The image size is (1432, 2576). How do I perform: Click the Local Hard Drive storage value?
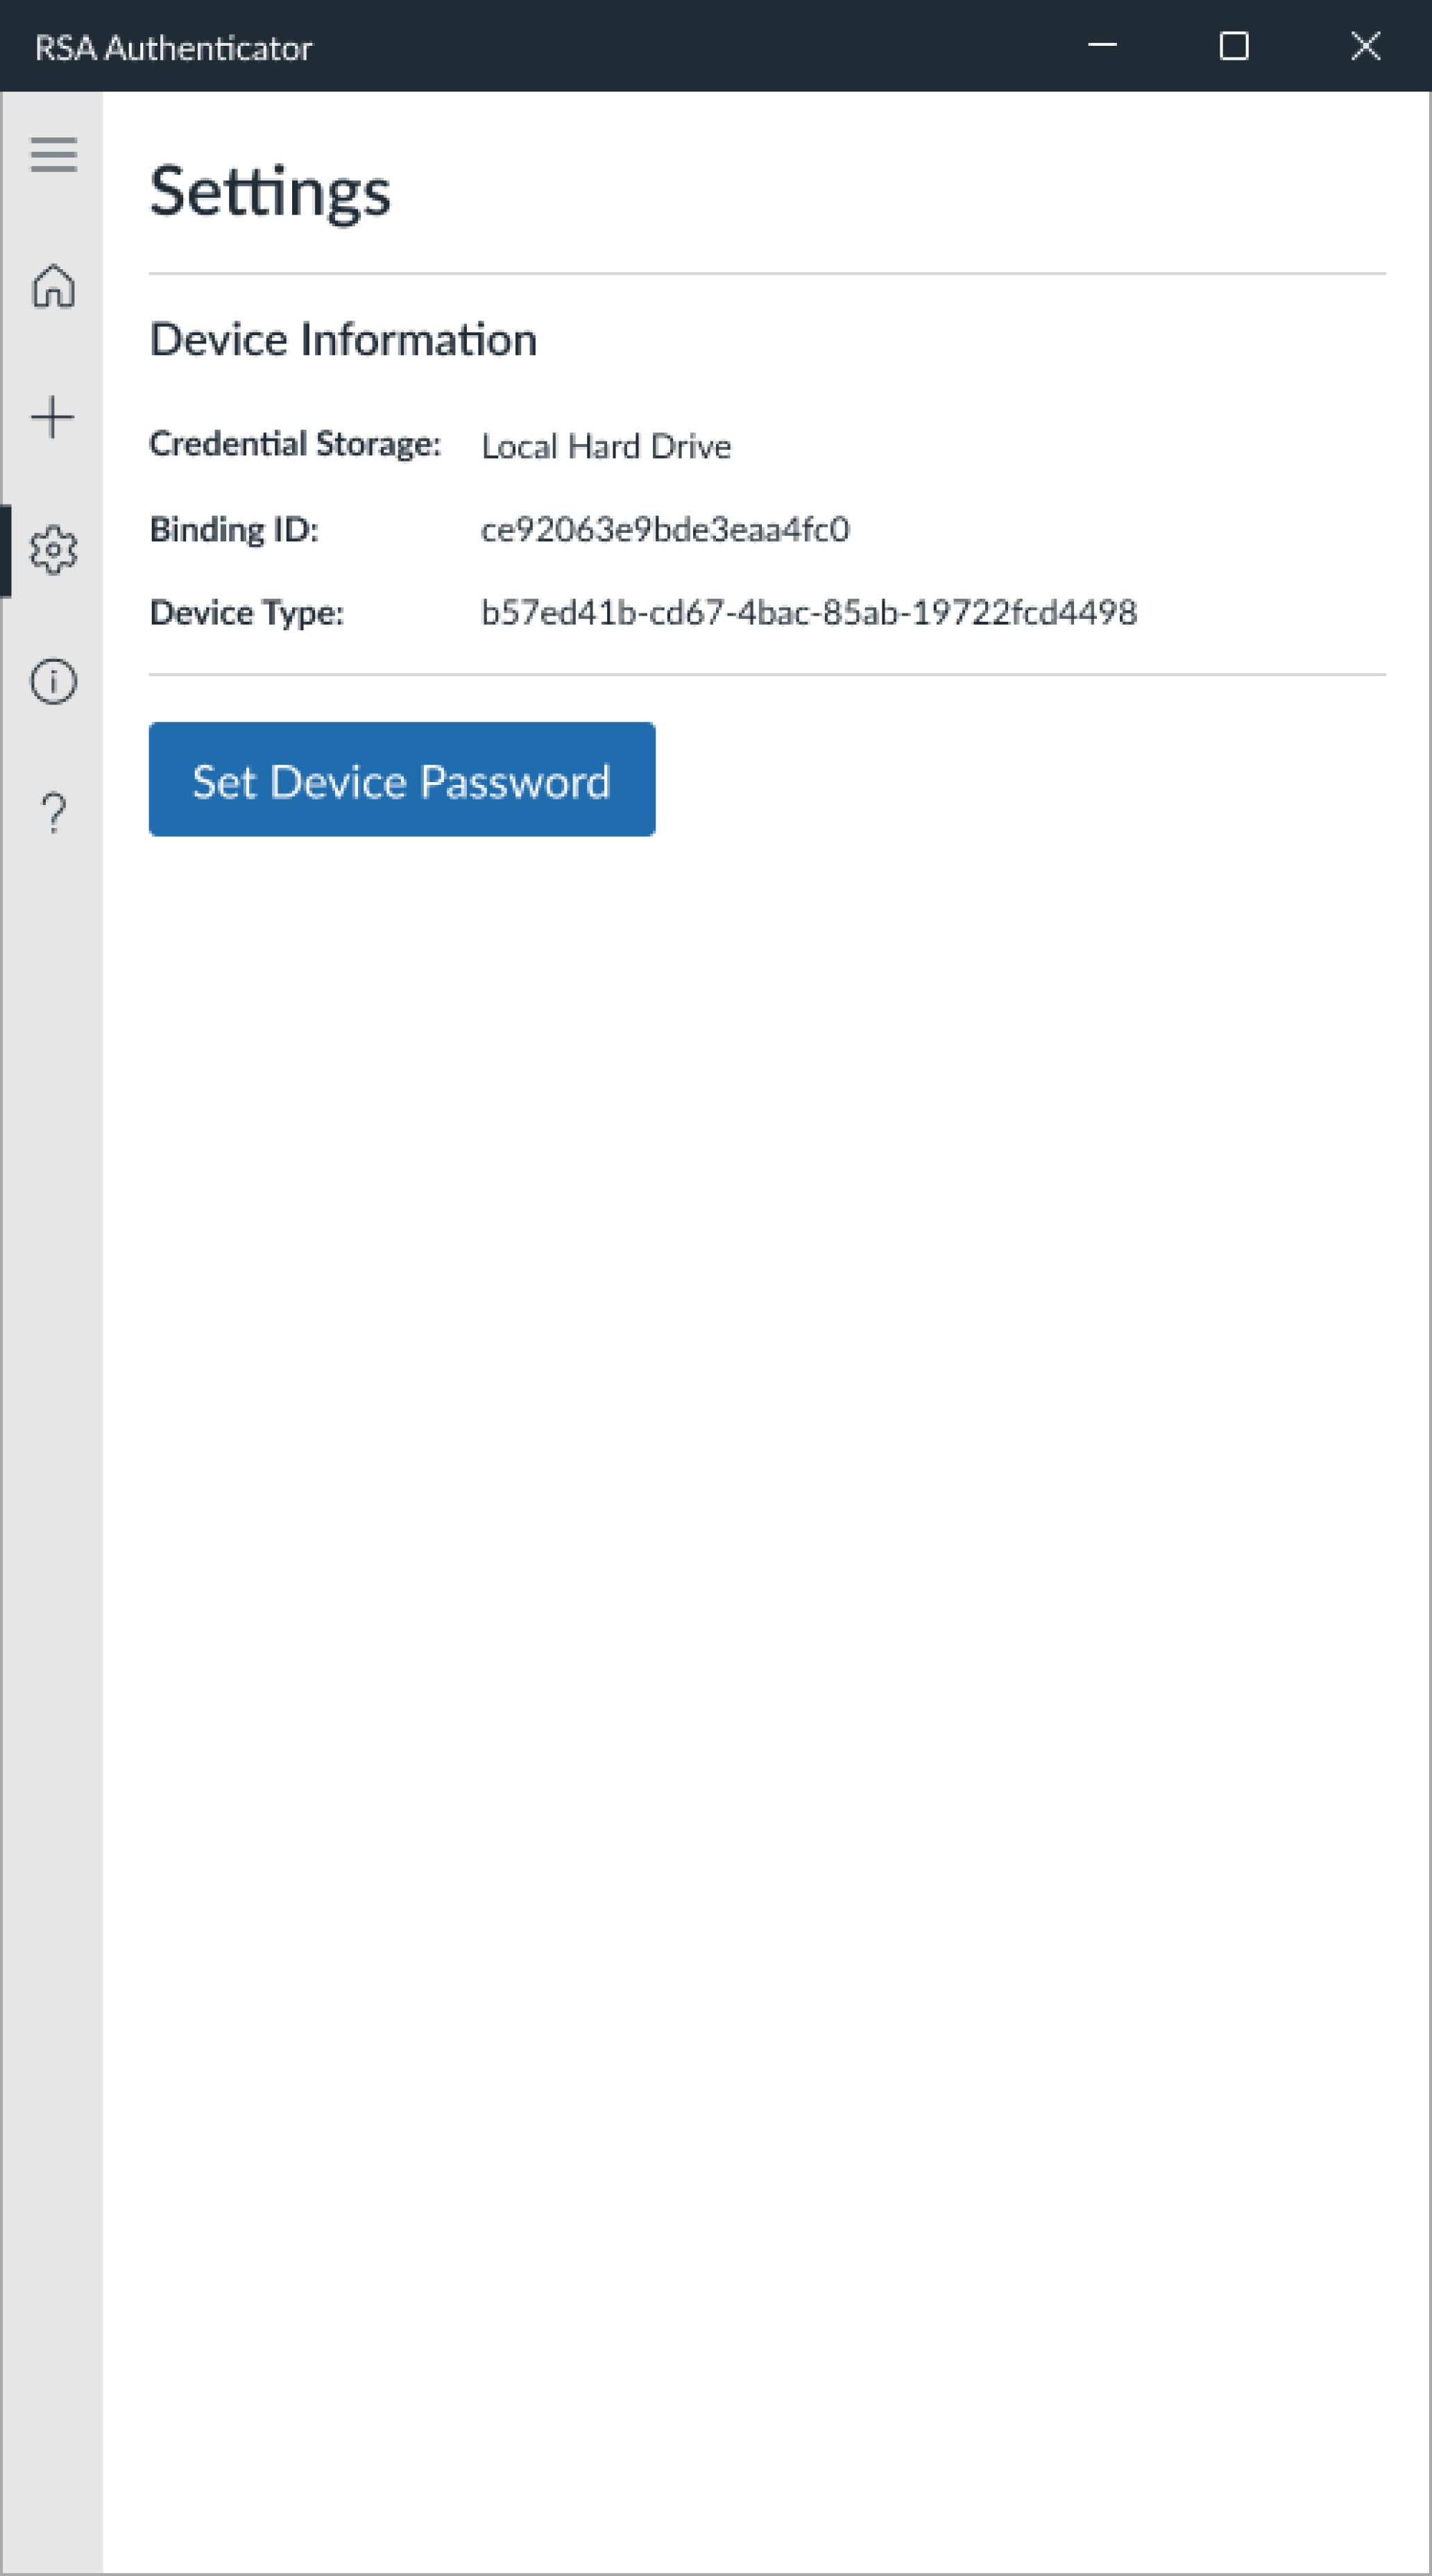[x=606, y=446]
